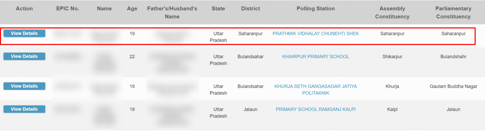Click the Parliamentary Constituency column header
The height and width of the screenshot is (135, 485).
453,12
